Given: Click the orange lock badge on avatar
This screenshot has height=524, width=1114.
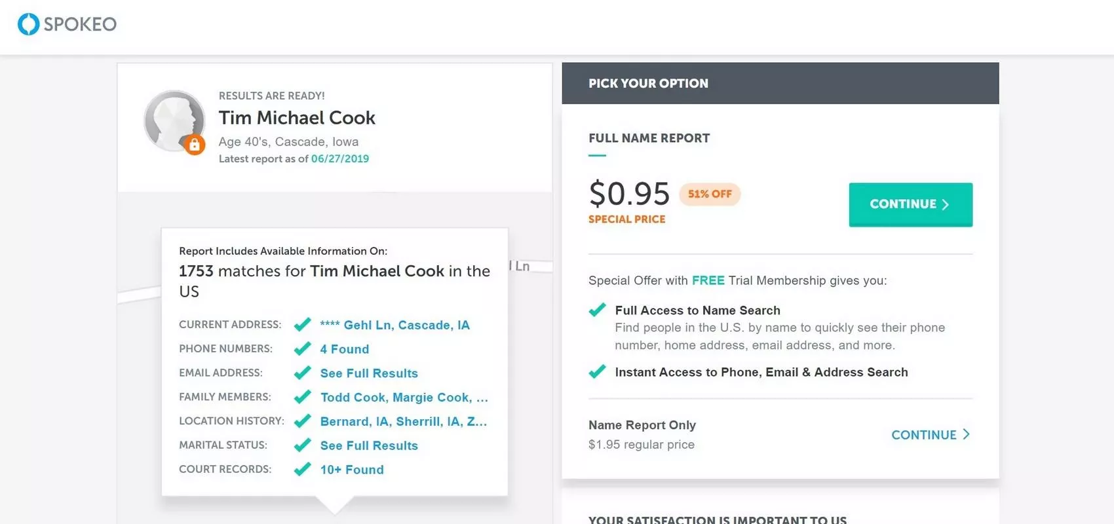Looking at the screenshot, I should [x=195, y=145].
